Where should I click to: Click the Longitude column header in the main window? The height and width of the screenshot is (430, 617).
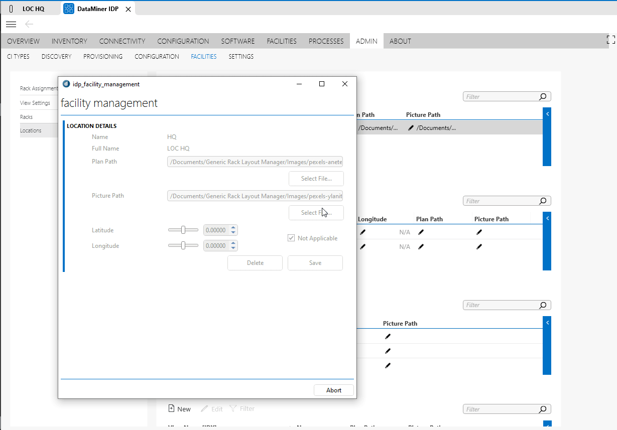[372, 219]
